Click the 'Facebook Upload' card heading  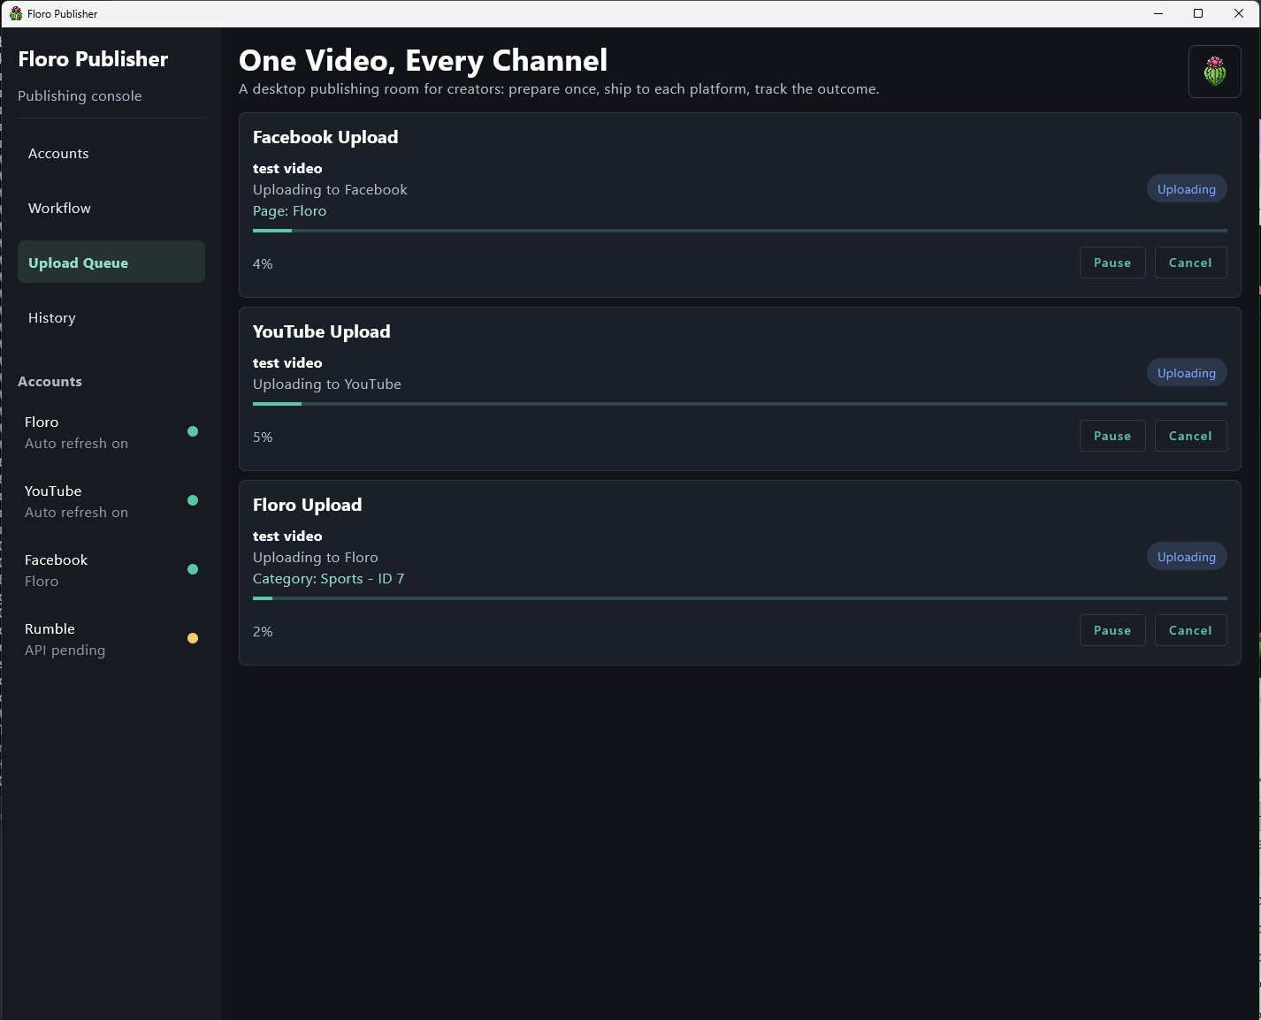pyautogui.click(x=325, y=137)
